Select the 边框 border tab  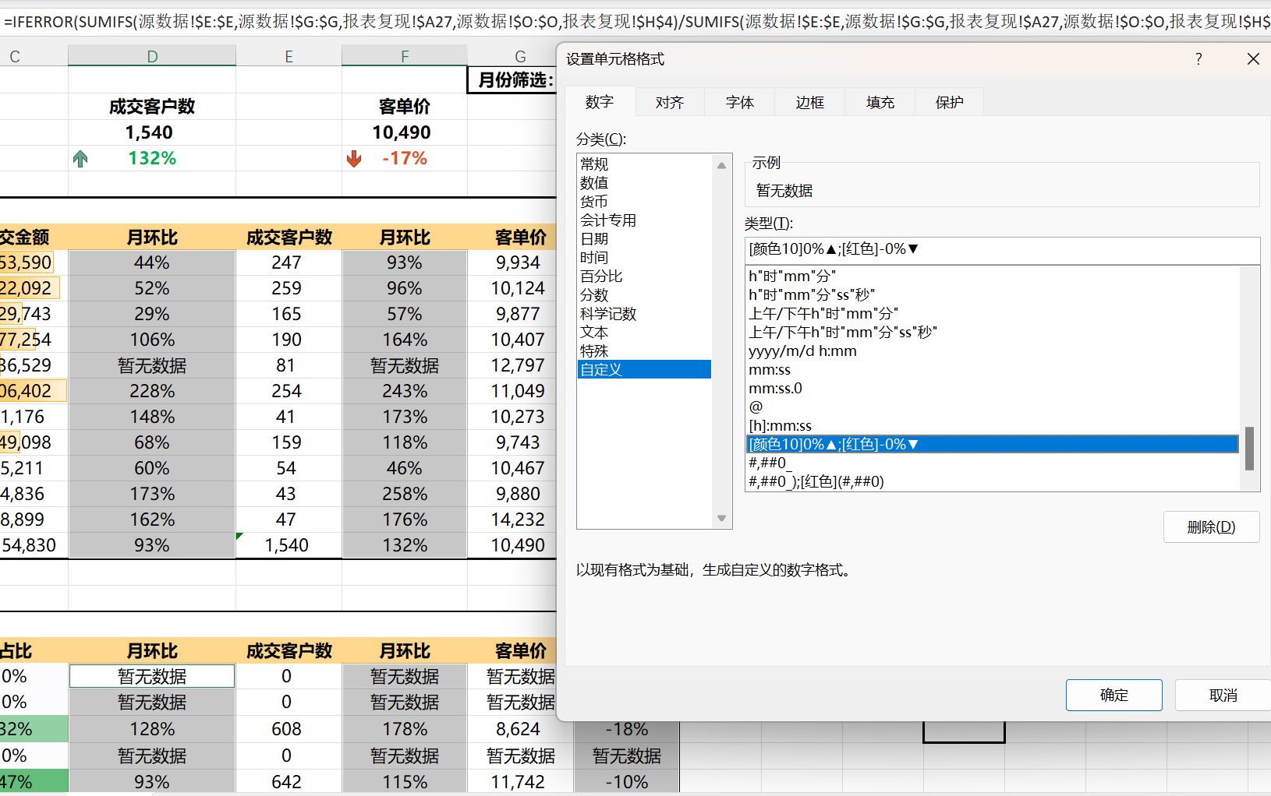809,101
